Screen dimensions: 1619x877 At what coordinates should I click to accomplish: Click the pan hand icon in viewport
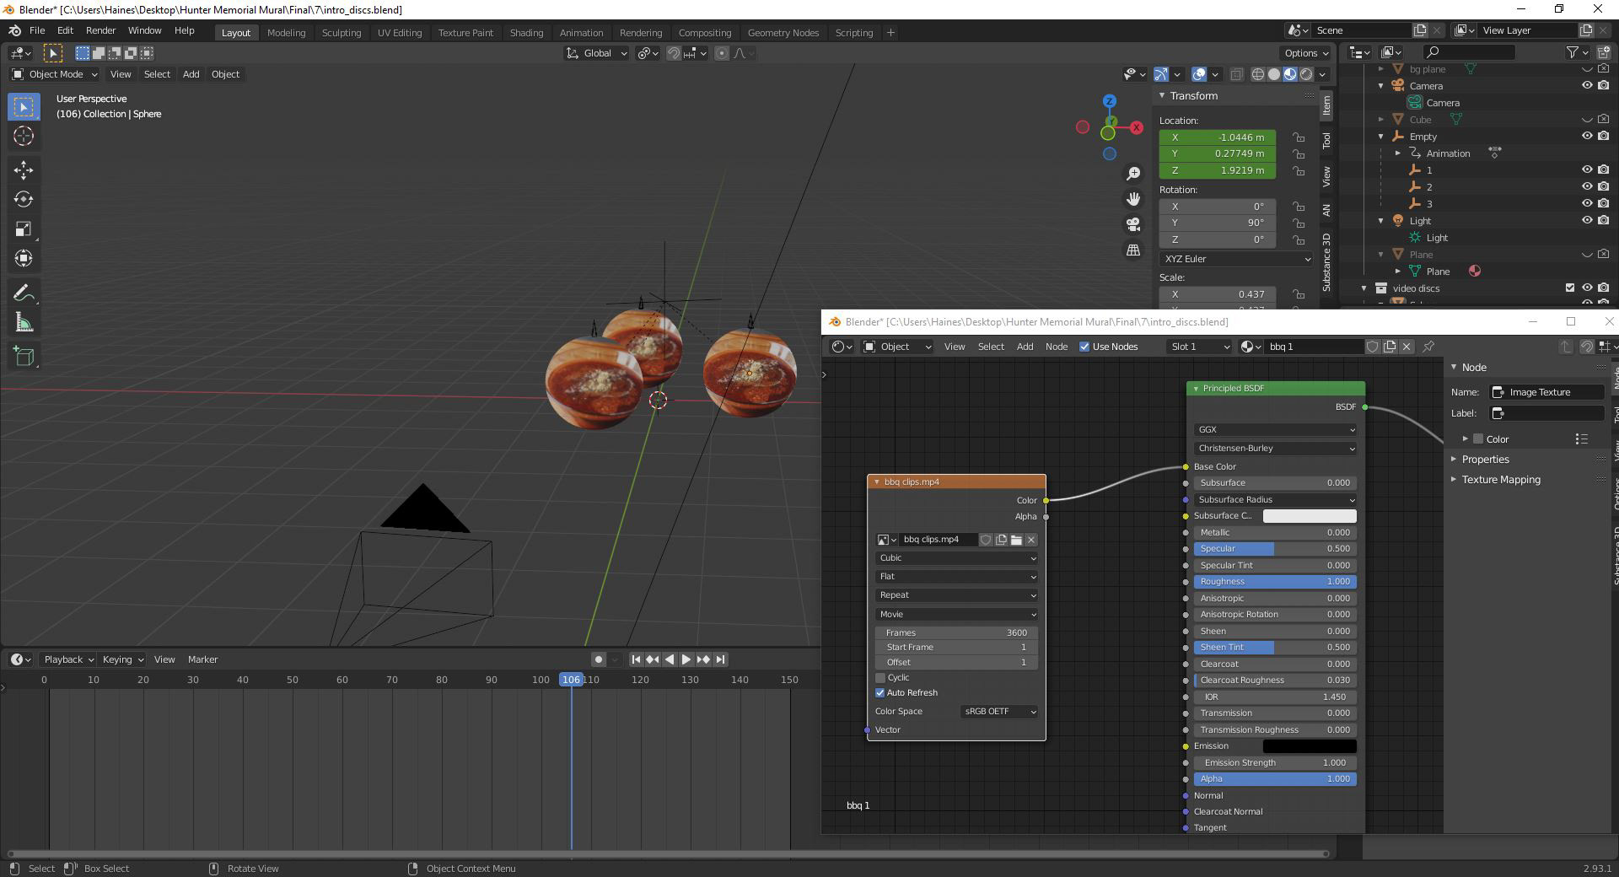pos(1133,199)
